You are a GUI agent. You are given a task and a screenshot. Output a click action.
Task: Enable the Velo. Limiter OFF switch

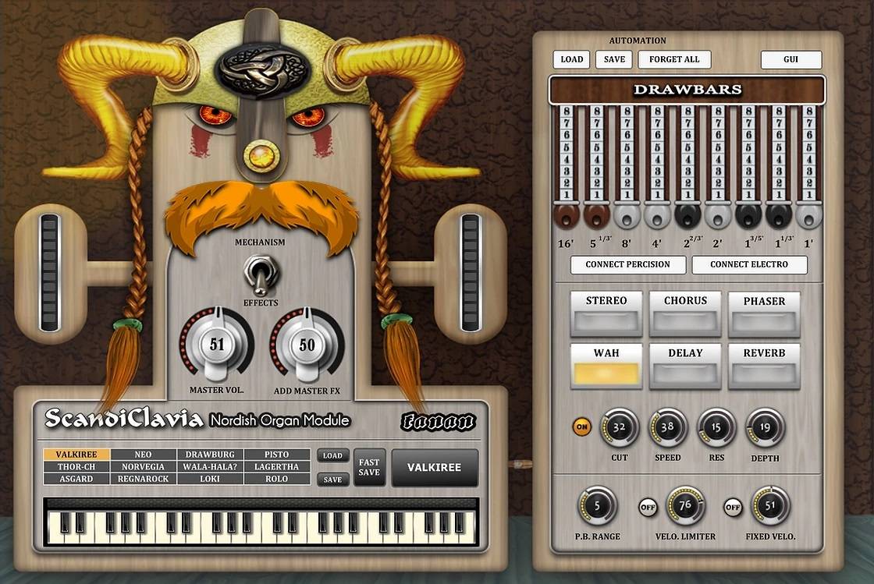(x=648, y=507)
